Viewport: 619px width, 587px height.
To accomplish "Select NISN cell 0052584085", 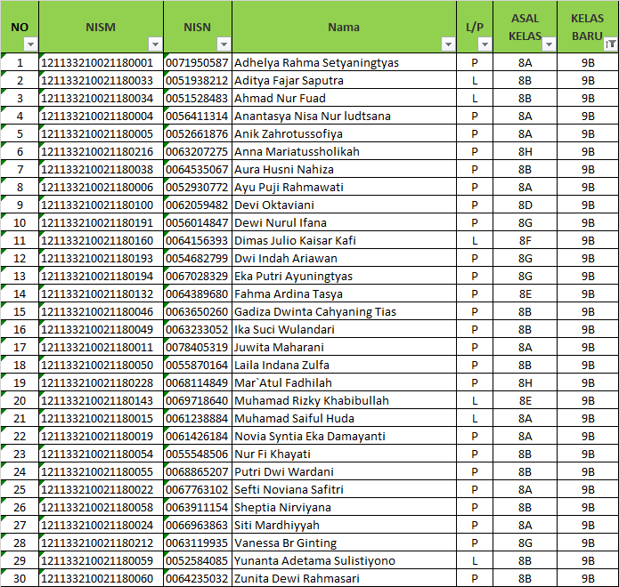I will click(197, 560).
